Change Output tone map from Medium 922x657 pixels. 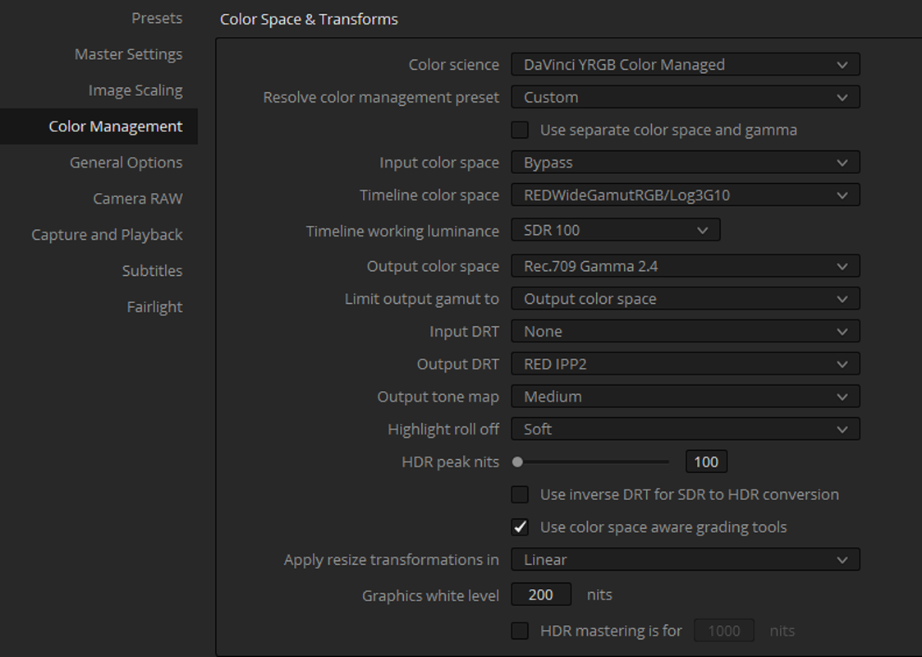(686, 397)
